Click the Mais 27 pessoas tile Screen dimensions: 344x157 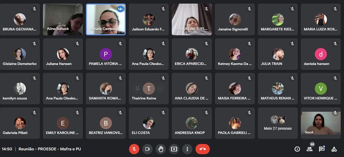(278, 123)
